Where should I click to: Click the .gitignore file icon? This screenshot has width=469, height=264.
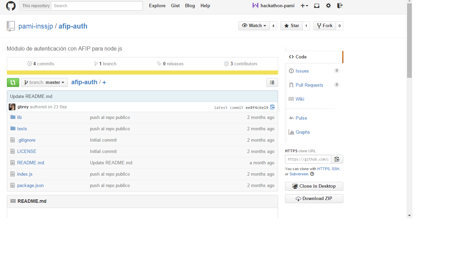(x=13, y=140)
